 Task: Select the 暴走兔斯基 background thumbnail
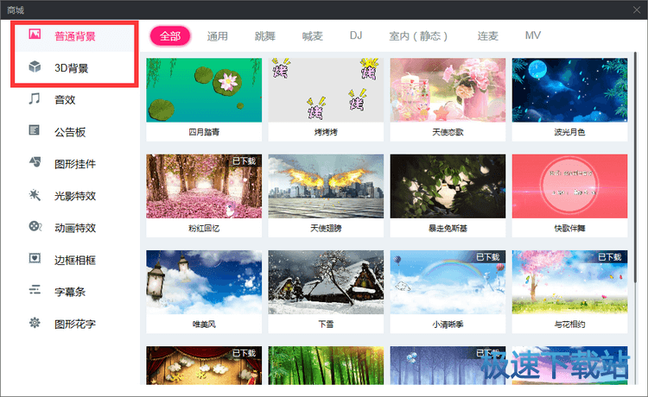tap(448, 186)
